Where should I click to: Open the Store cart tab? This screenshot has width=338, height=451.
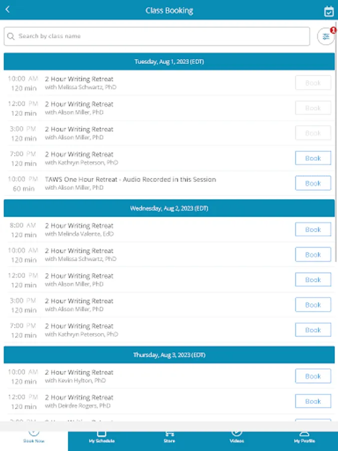pos(169,436)
